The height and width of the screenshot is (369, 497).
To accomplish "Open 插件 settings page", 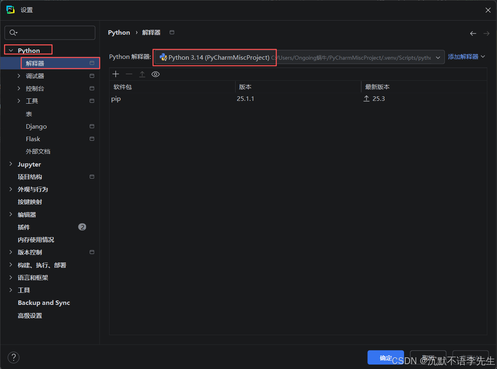I will point(24,227).
